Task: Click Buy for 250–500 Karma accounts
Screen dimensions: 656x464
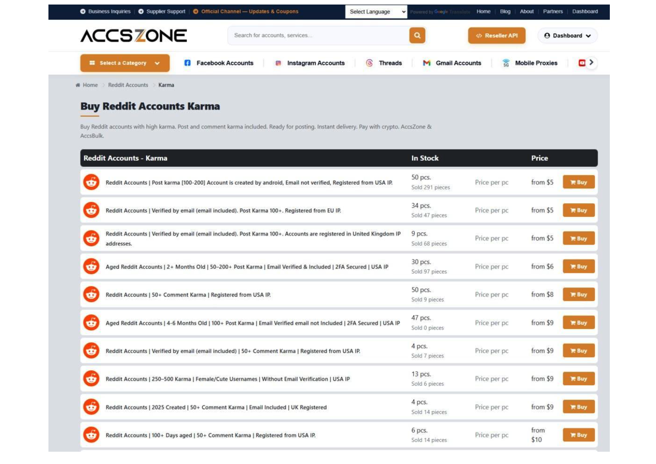Action: click(x=579, y=379)
